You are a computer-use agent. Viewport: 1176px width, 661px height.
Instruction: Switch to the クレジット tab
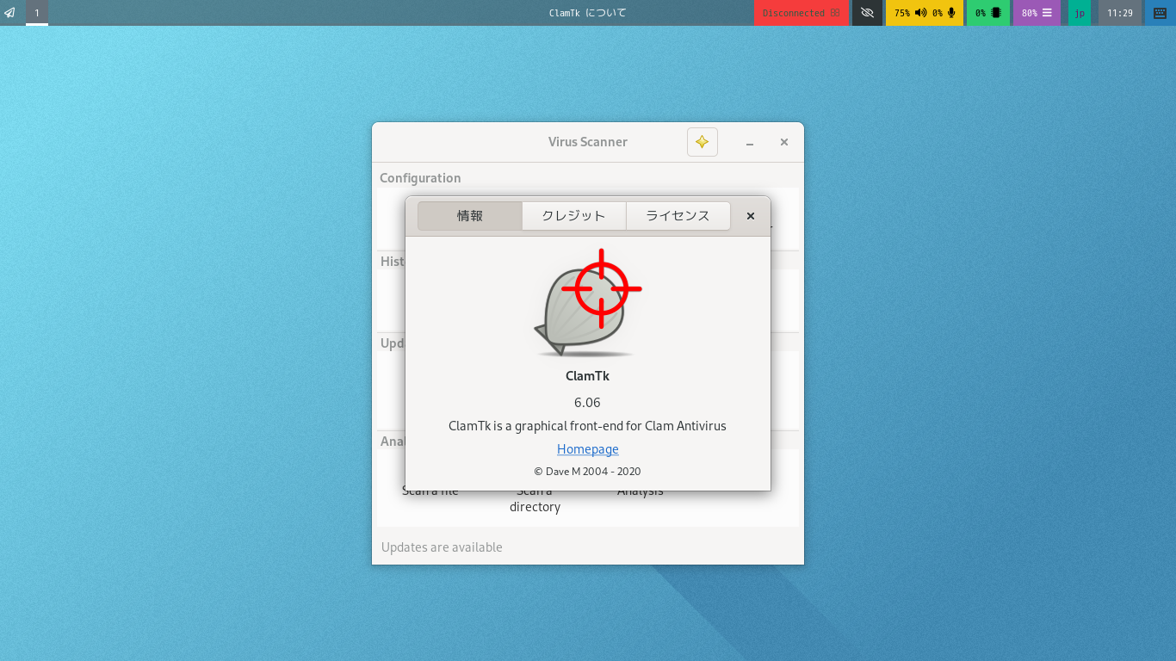click(x=573, y=216)
